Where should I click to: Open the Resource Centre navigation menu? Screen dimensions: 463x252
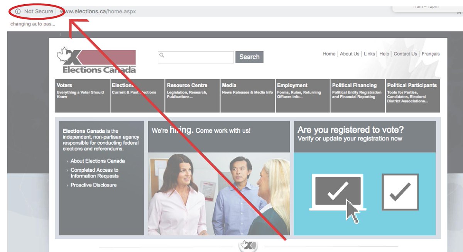click(193, 96)
